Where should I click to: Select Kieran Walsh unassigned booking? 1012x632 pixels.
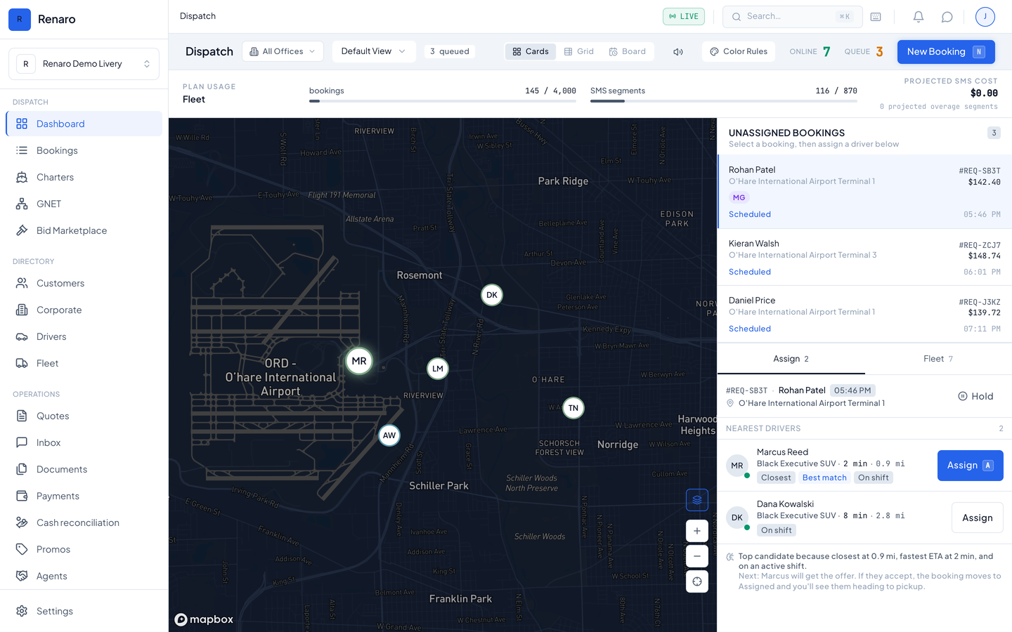864,257
